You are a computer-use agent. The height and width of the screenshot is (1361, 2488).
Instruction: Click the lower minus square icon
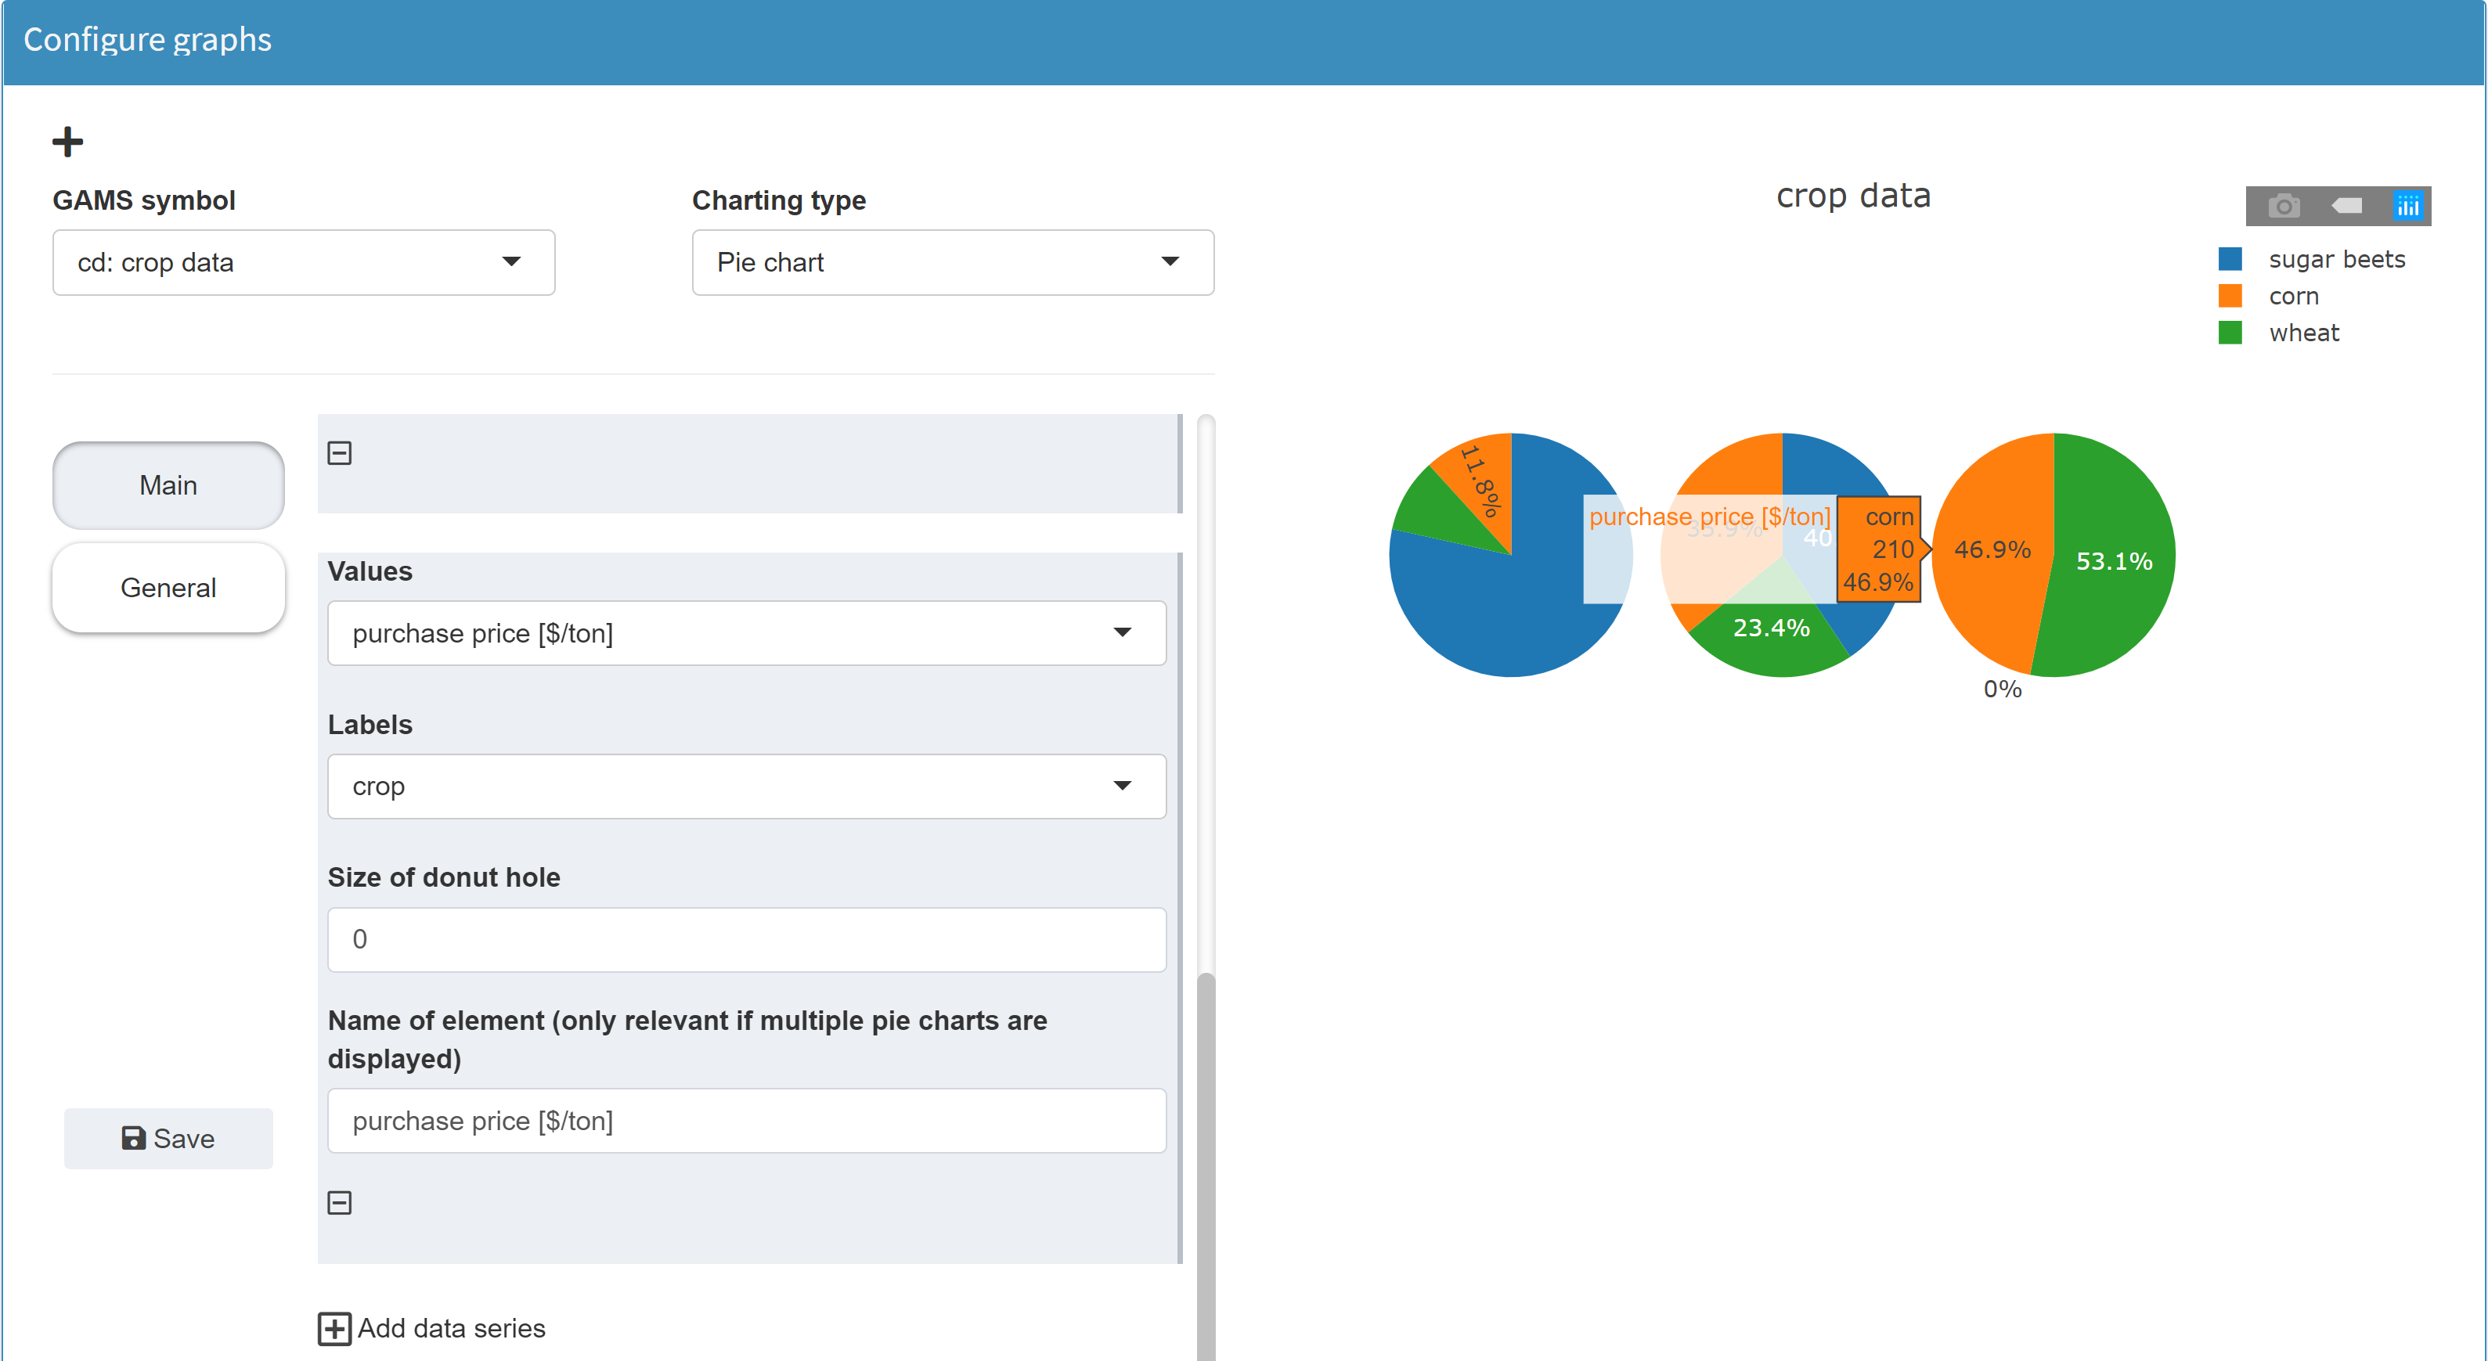[x=339, y=1202]
